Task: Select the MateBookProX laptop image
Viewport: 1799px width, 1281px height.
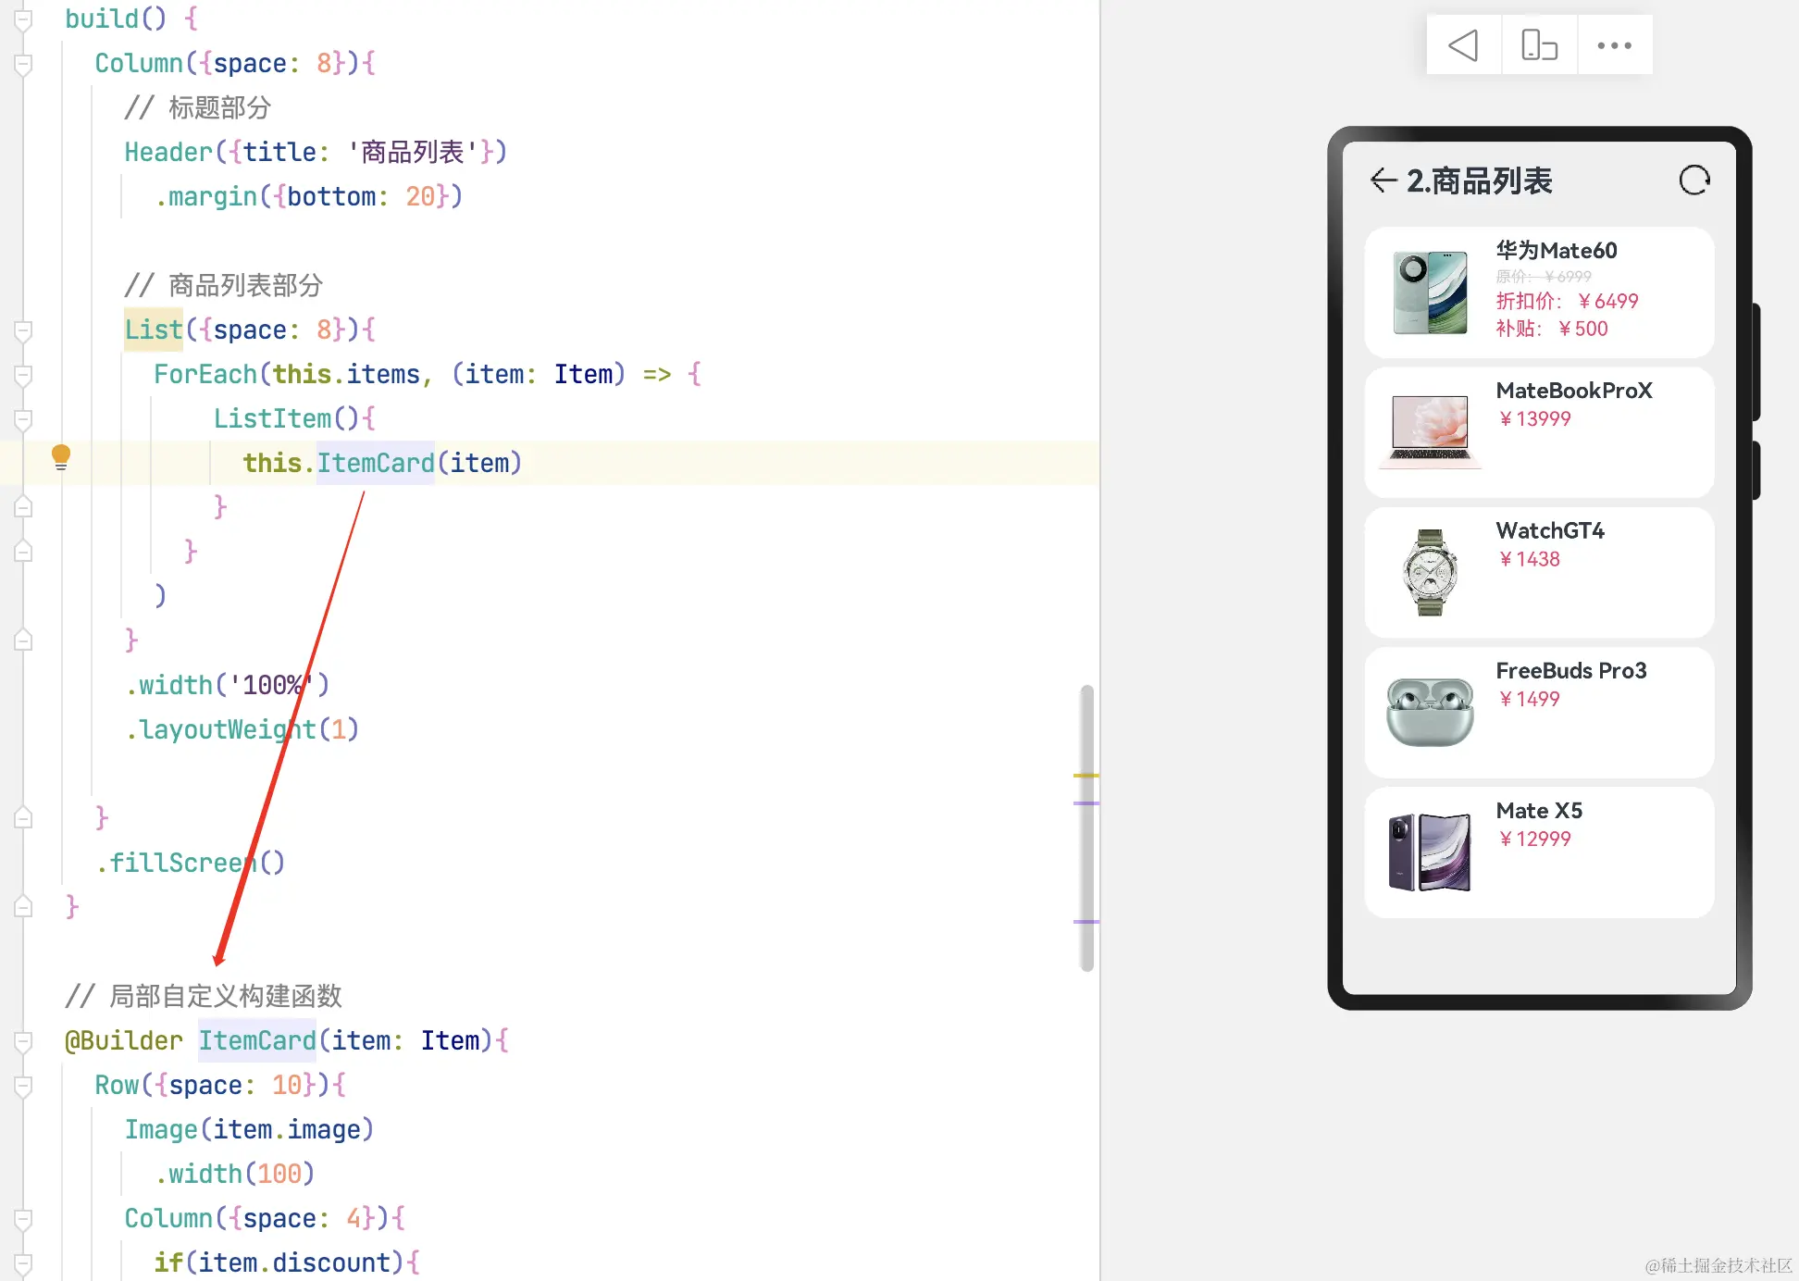Action: point(1430,431)
